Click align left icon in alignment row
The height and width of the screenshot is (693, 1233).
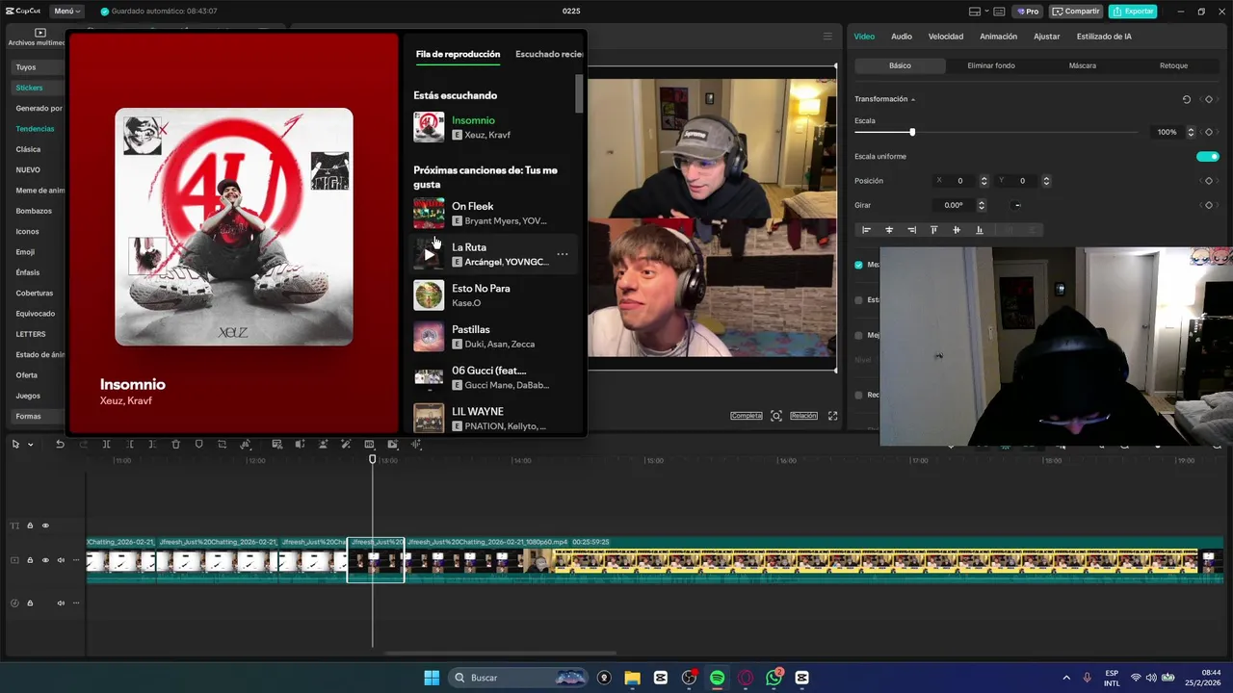click(866, 230)
